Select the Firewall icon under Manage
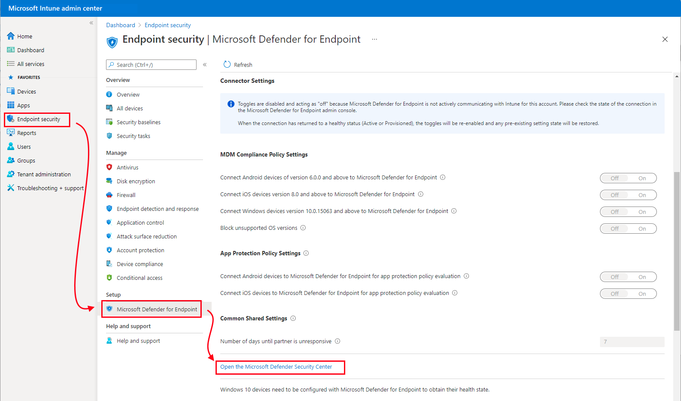Image resolution: width=681 pixels, height=401 pixels. point(109,195)
